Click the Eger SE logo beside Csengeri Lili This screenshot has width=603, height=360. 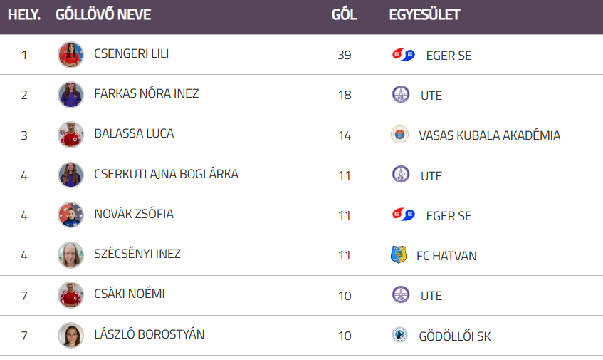(x=403, y=55)
